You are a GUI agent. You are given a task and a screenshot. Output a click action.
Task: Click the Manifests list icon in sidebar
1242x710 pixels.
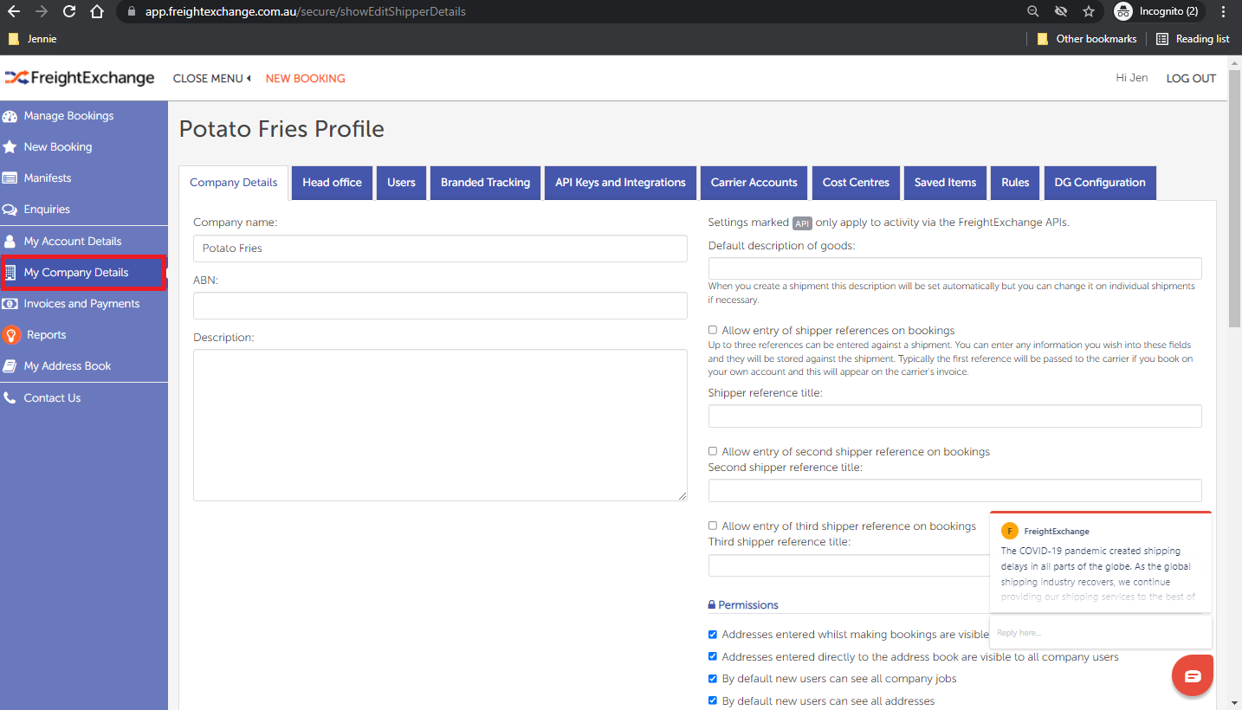click(10, 178)
